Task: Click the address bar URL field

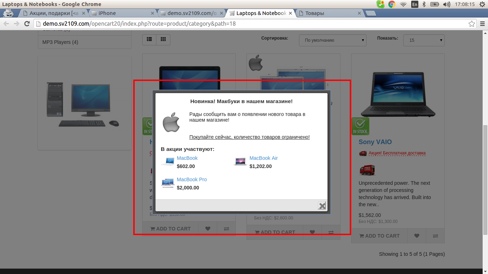Action: pyautogui.click(x=250, y=24)
